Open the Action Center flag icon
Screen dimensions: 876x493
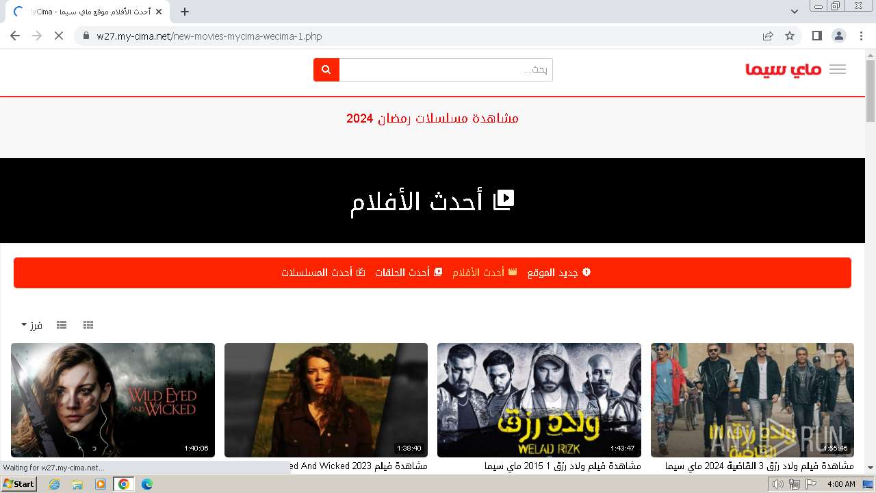tap(811, 484)
